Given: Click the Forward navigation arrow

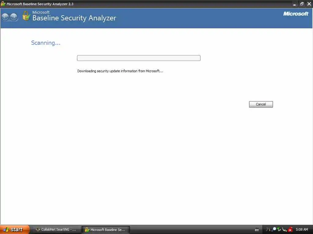Looking at the screenshot, I should click(x=14, y=17).
